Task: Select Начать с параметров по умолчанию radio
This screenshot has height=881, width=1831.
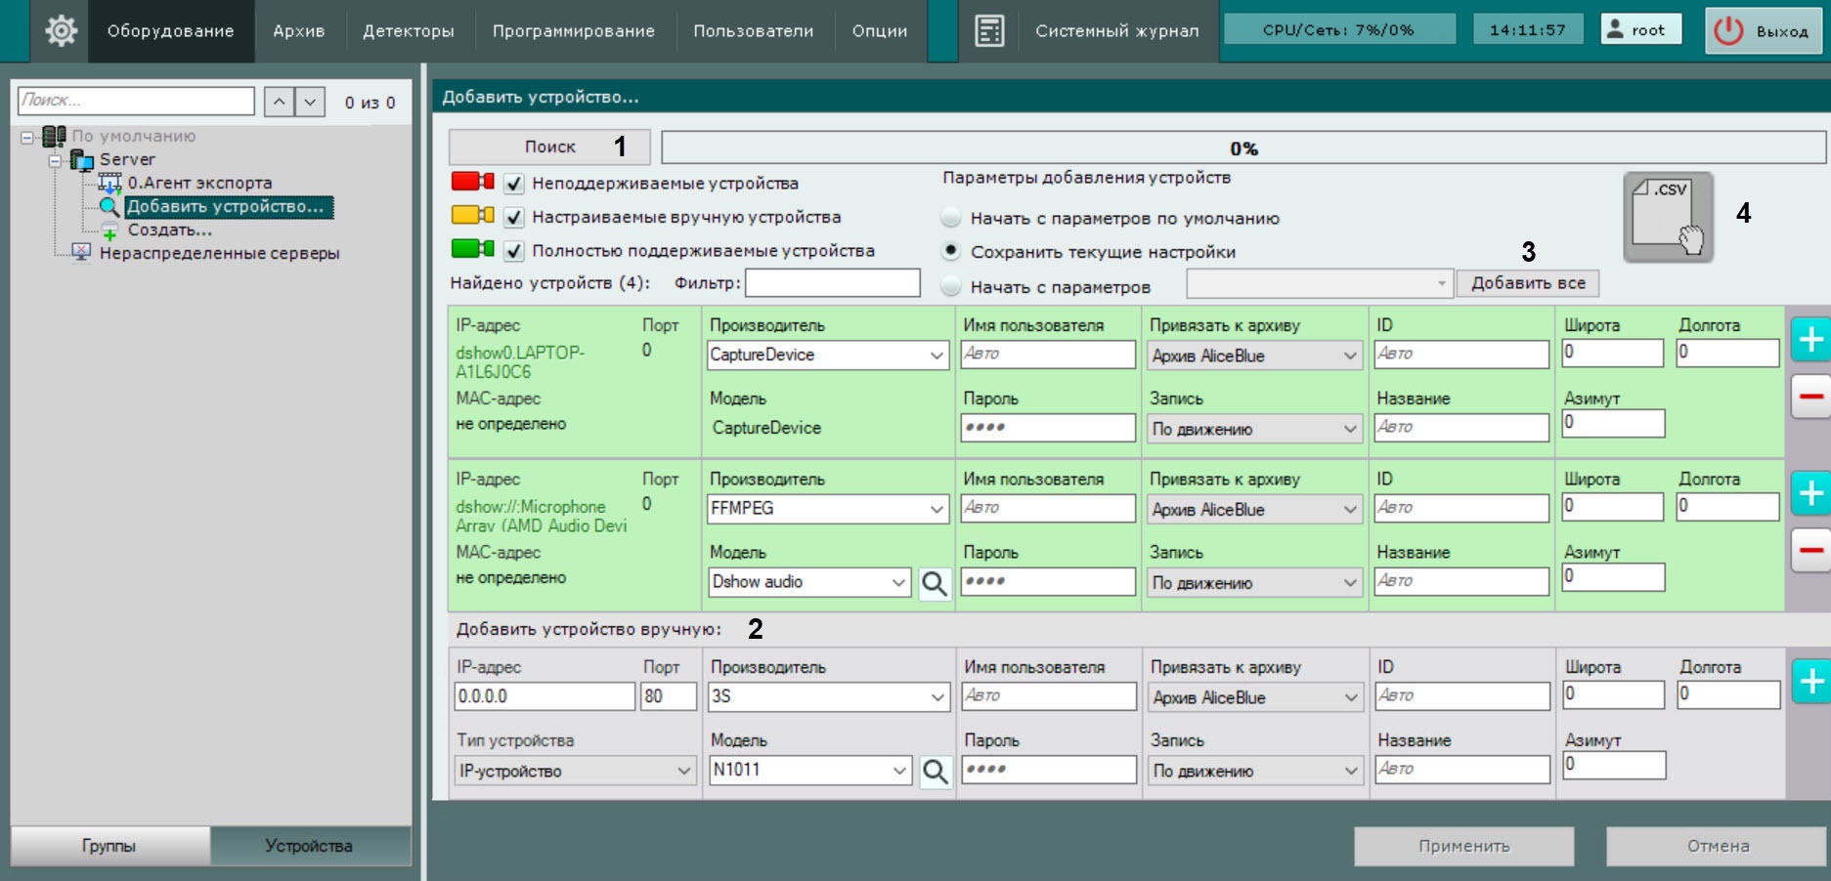Action: tap(950, 218)
